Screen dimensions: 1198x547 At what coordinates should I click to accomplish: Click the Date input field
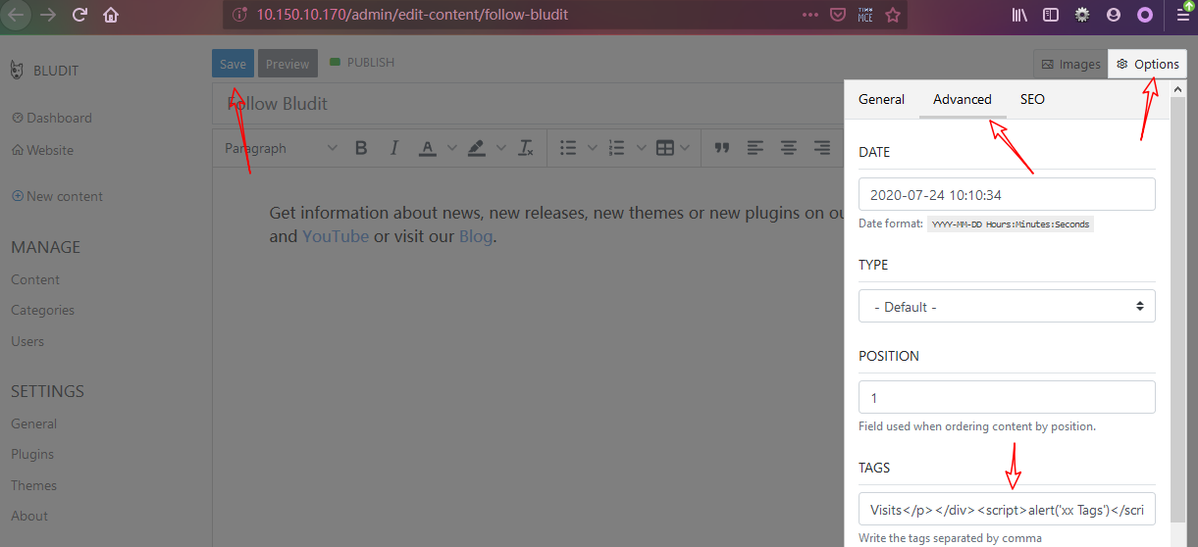[x=1007, y=194]
